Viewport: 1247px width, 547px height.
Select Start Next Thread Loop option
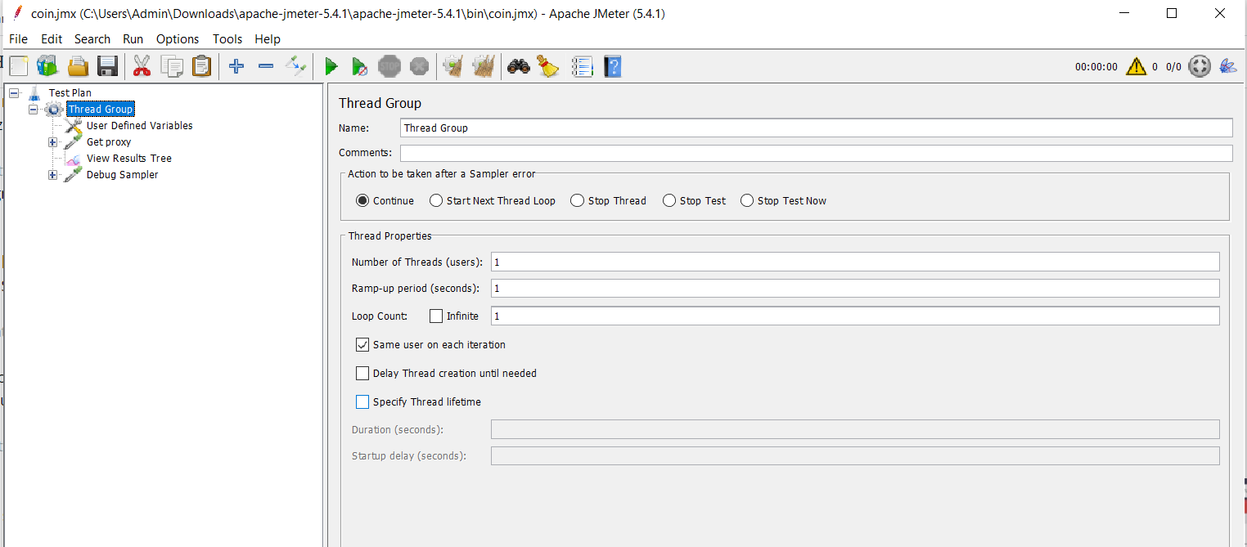click(x=436, y=200)
